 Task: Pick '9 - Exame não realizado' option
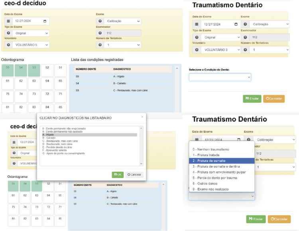click(221, 189)
